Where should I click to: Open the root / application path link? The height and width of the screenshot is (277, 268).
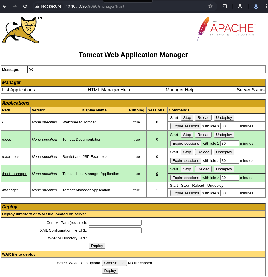(x=3, y=122)
